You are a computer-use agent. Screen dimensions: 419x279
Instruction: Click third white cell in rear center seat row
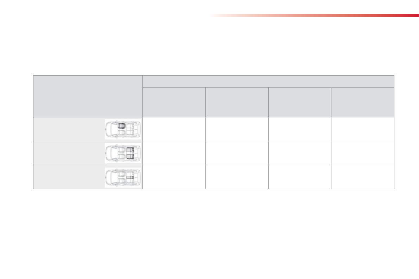[x=299, y=177]
